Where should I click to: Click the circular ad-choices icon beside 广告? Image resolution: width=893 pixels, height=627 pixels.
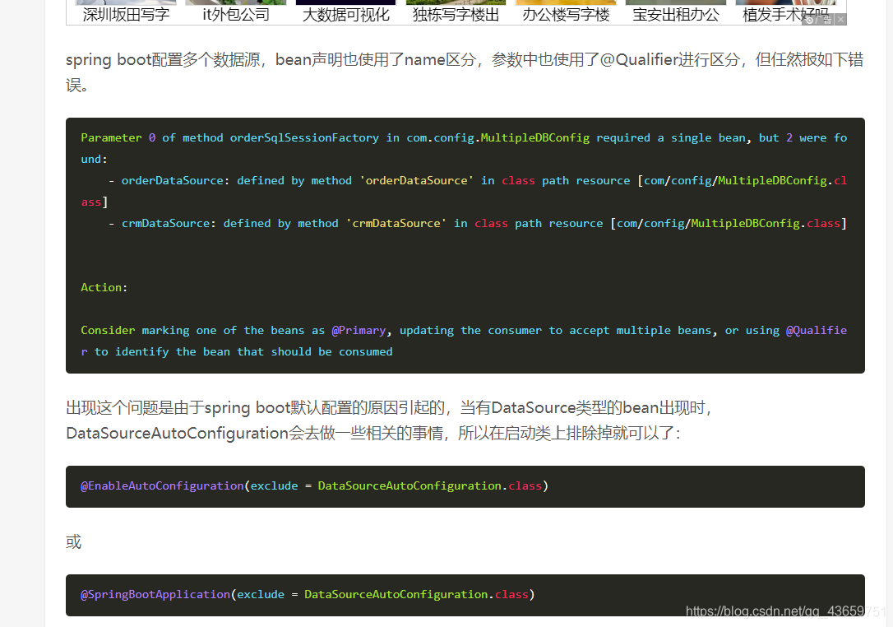click(x=810, y=19)
